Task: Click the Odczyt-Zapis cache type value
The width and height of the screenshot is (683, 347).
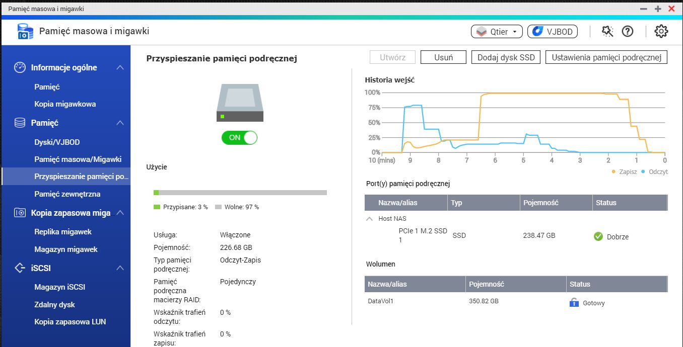Action: pyautogui.click(x=240, y=260)
